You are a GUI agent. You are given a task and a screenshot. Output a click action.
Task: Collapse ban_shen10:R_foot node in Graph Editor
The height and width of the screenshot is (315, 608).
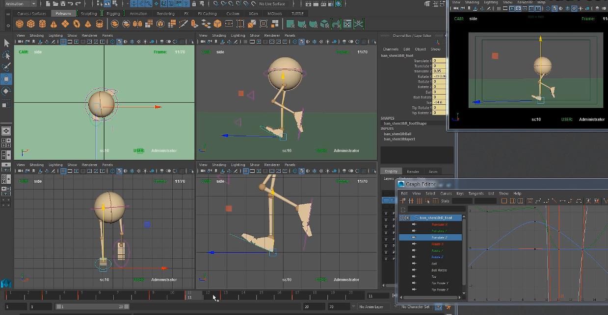tap(402, 218)
